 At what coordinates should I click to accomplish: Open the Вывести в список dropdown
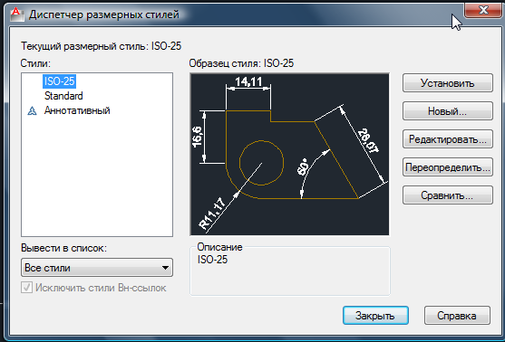[97, 268]
